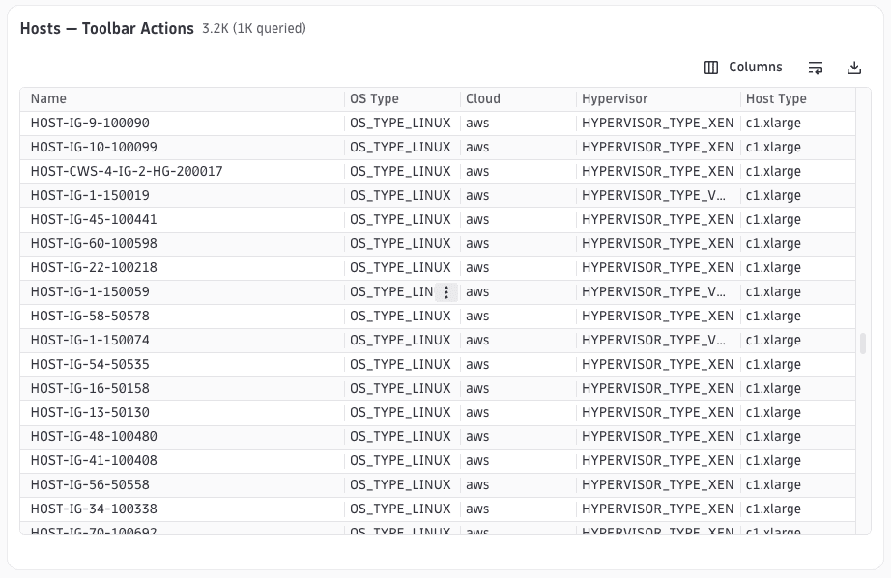
Task: Click the Hypervisor column header
Action: tap(615, 98)
